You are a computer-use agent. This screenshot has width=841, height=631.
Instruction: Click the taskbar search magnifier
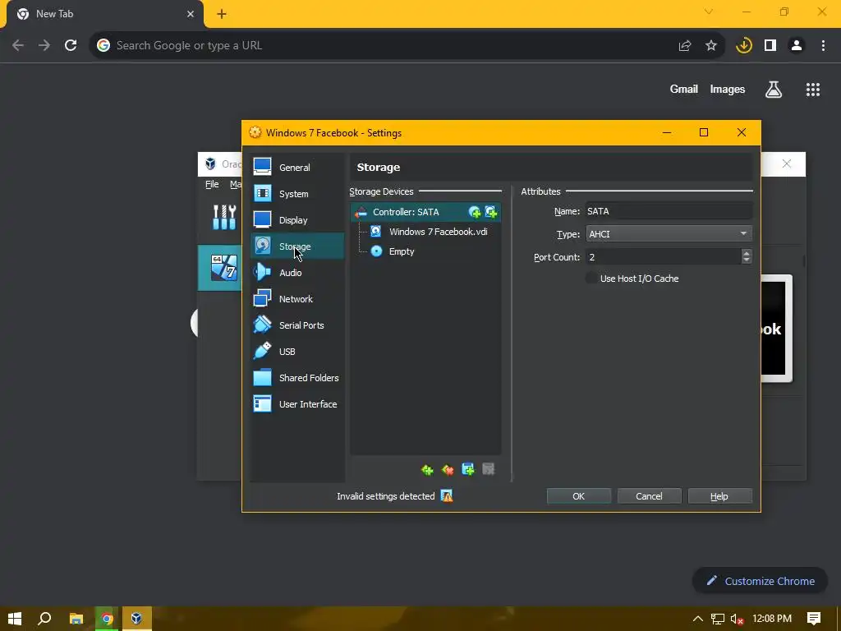(x=44, y=619)
